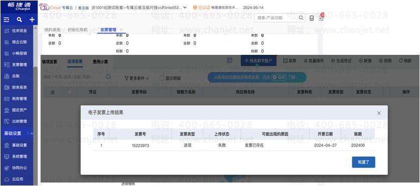The image size is (420, 186).
Task: Collapse the 基础设置 sidebar group
Action: 32,134
